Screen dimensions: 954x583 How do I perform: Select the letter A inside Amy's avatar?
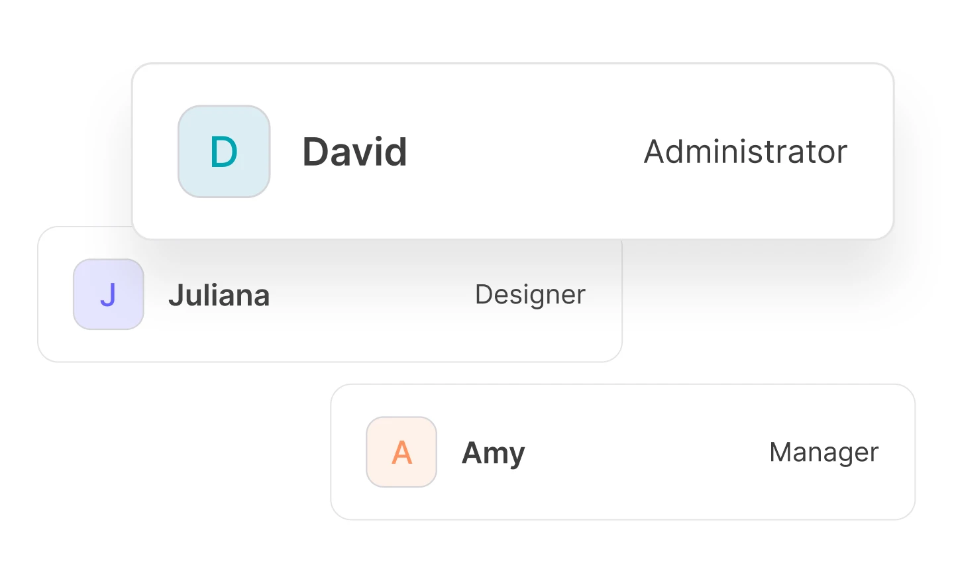point(401,452)
